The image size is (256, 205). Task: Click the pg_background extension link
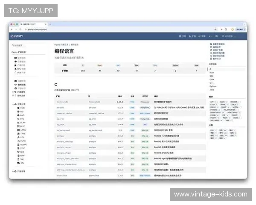[63, 130]
